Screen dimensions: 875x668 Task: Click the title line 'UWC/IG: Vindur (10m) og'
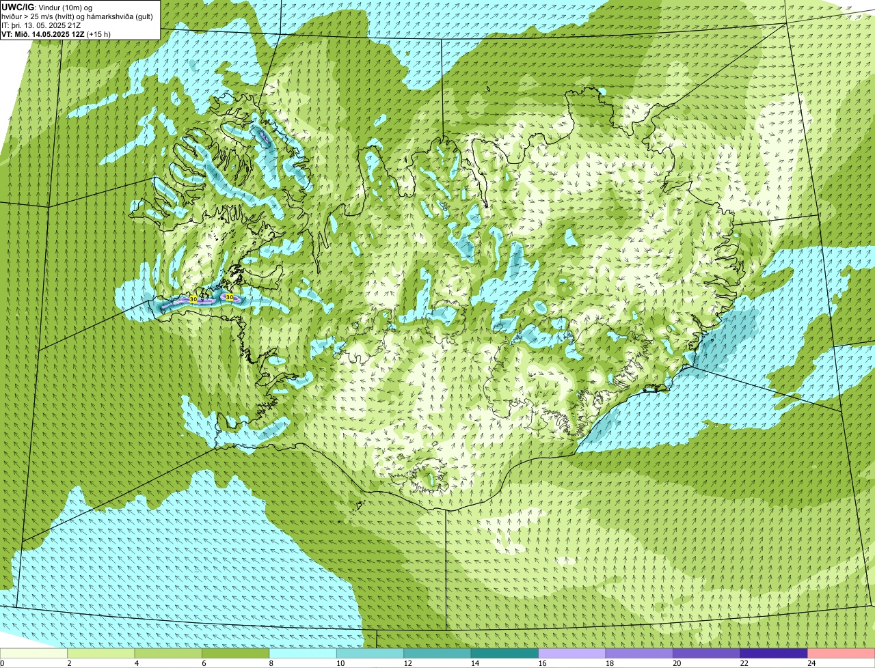47,8
